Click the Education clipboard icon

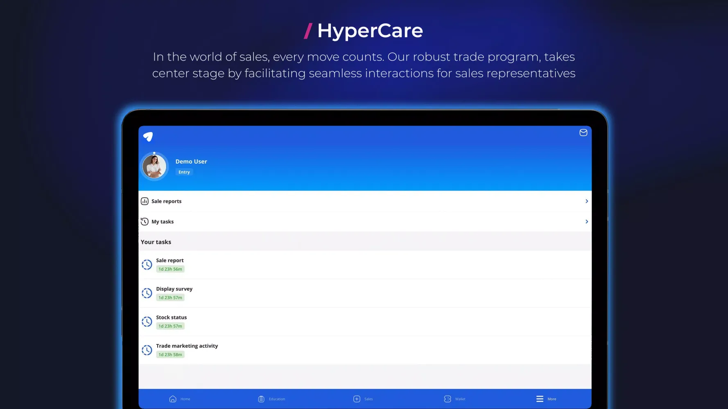261,399
